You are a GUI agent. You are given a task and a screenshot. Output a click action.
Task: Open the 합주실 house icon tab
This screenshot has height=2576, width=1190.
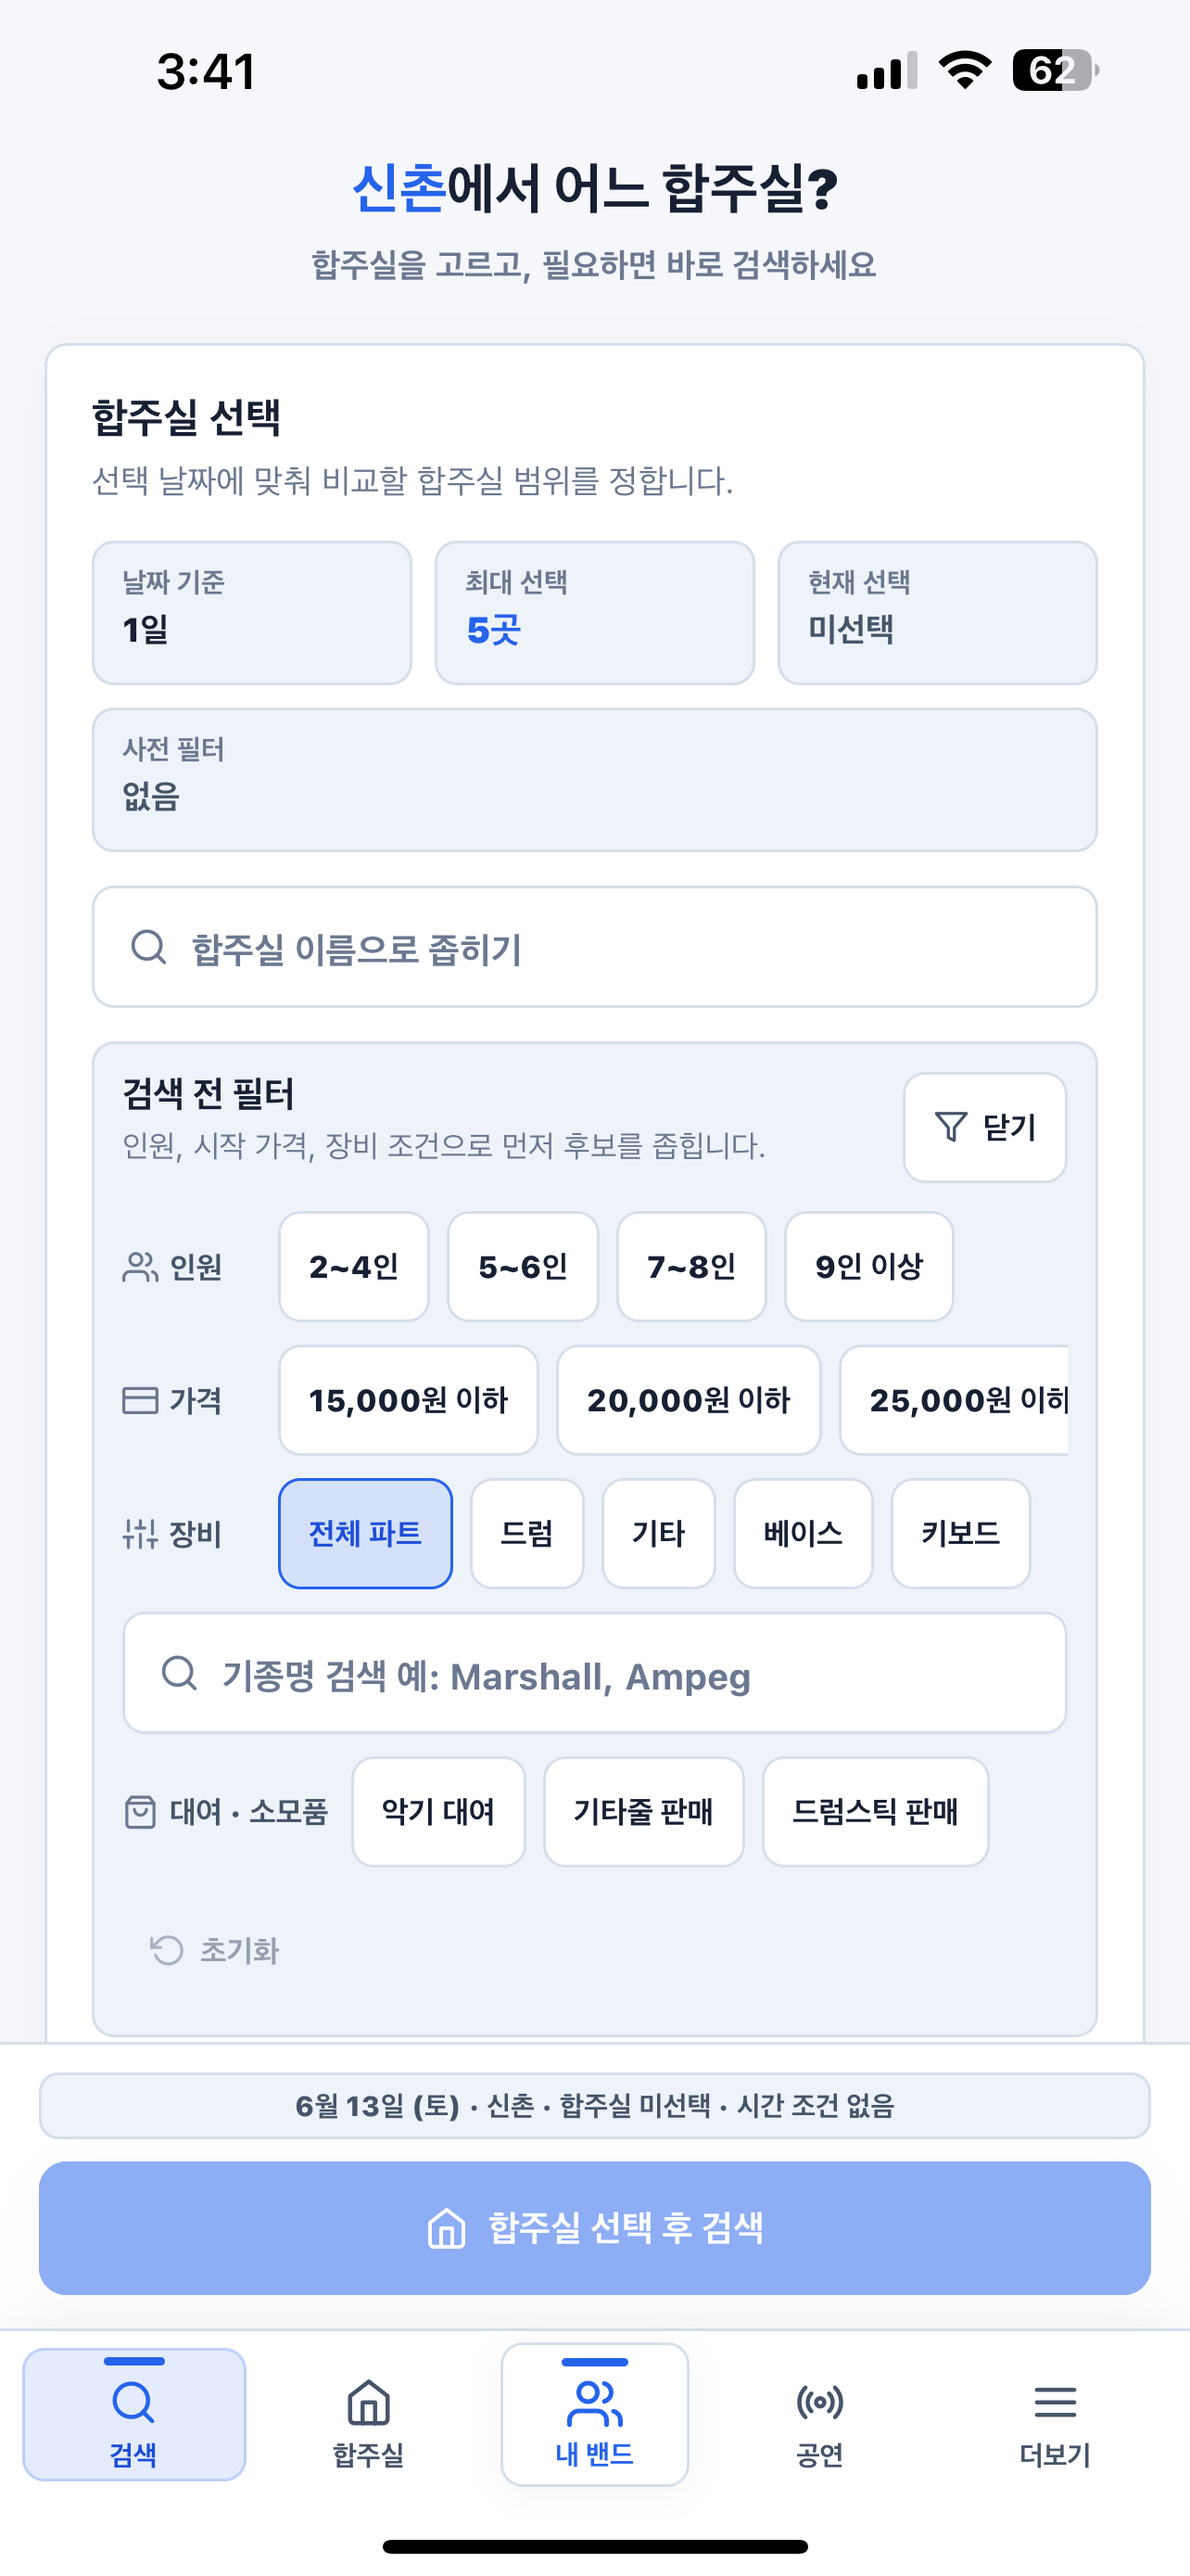point(368,2402)
